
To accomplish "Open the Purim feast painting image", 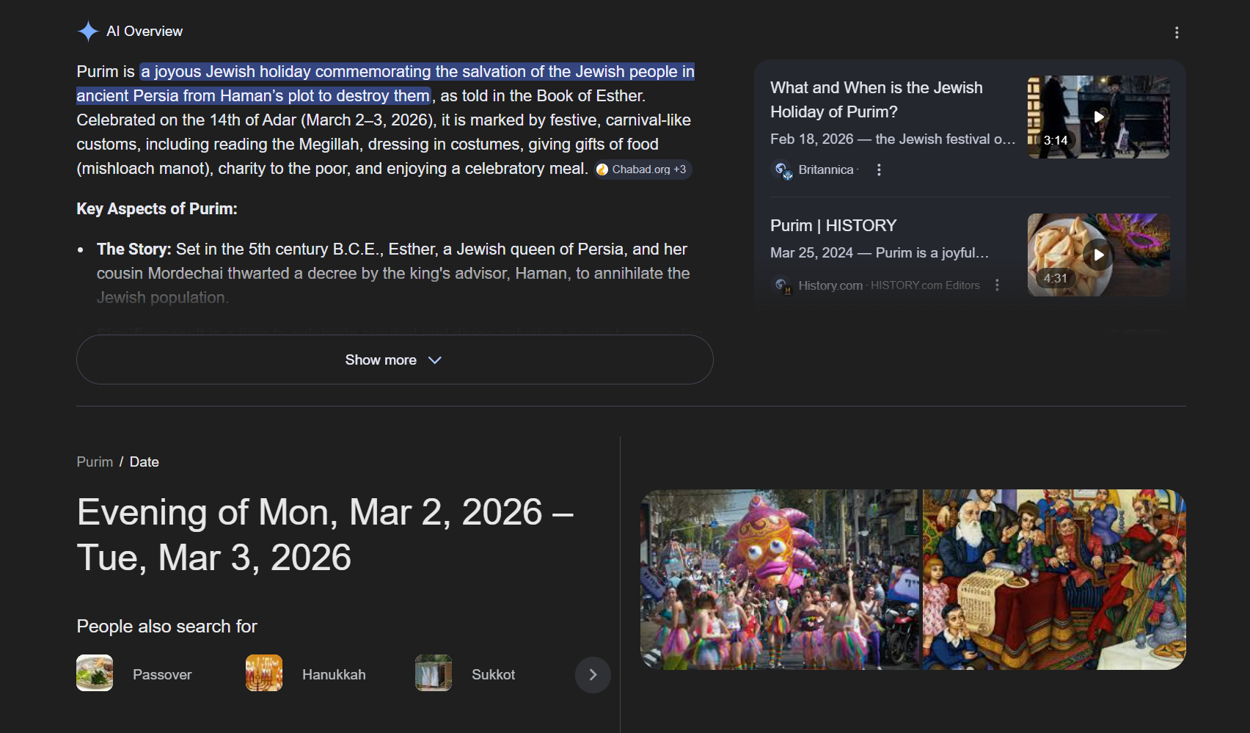I will point(1054,580).
